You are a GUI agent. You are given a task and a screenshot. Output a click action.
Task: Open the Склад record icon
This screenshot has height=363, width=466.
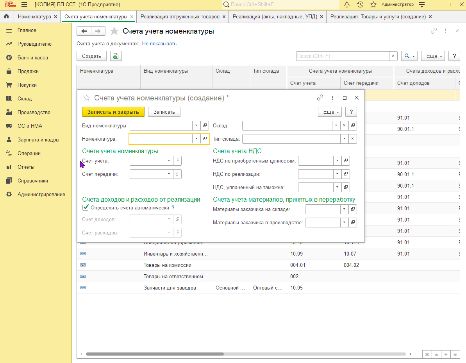coord(353,125)
